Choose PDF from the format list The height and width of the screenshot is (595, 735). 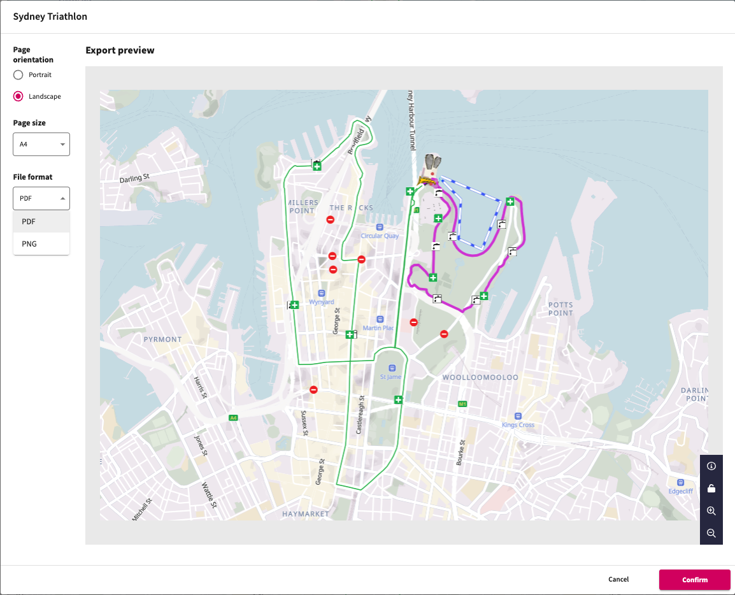[x=41, y=221]
